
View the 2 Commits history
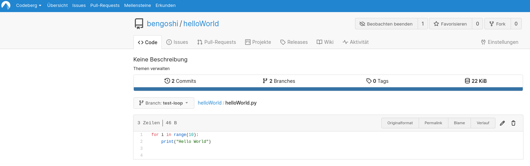tap(180, 81)
